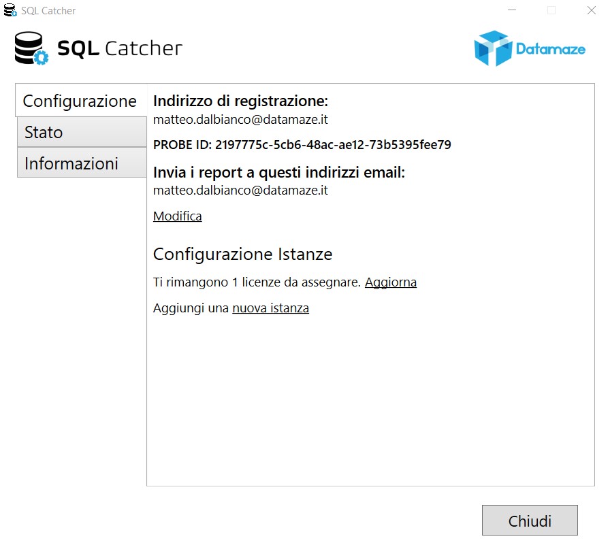
Task: Click the Datamaze brand name text
Action: click(551, 49)
